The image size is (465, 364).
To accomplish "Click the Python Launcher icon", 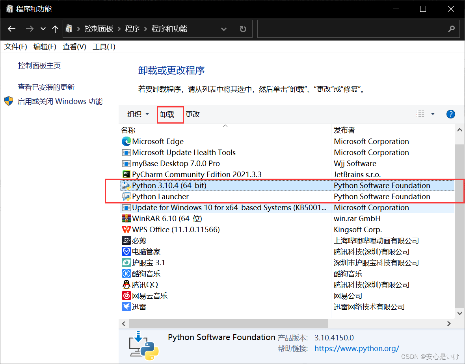I will (x=126, y=196).
